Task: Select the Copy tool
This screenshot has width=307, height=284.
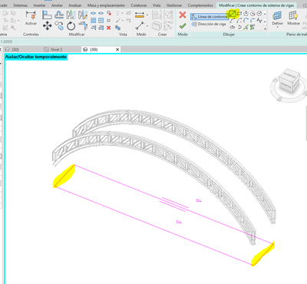Action: (x=59, y=26)
